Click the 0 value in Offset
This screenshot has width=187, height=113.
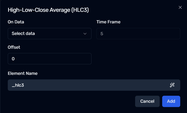pyautogui.click(x=13, y=59)
